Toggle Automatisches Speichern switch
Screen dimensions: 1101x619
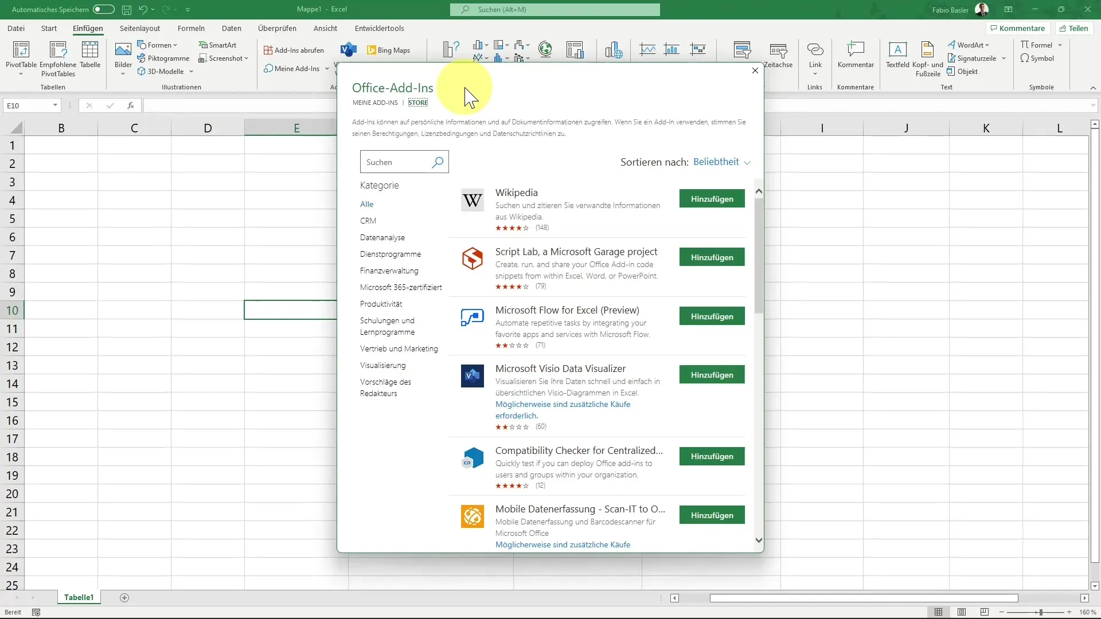(x=103, y=9)
